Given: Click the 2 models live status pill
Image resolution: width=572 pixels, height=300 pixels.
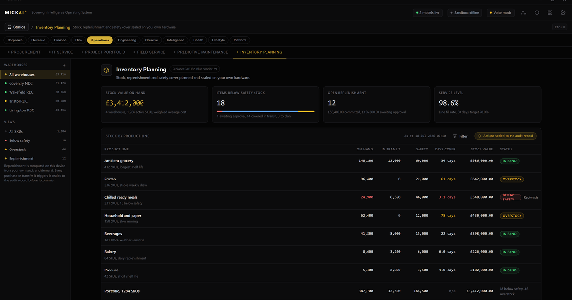Looking at the screenshot, I should 429,13.
